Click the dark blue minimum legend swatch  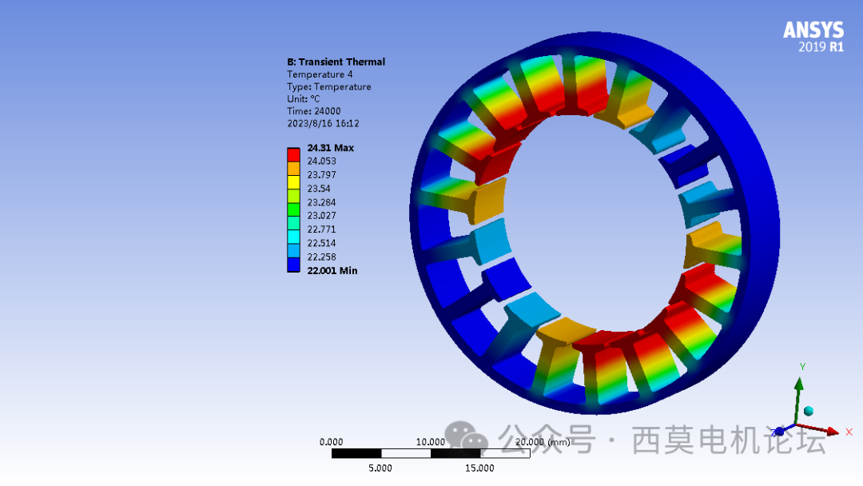point(293,265)
